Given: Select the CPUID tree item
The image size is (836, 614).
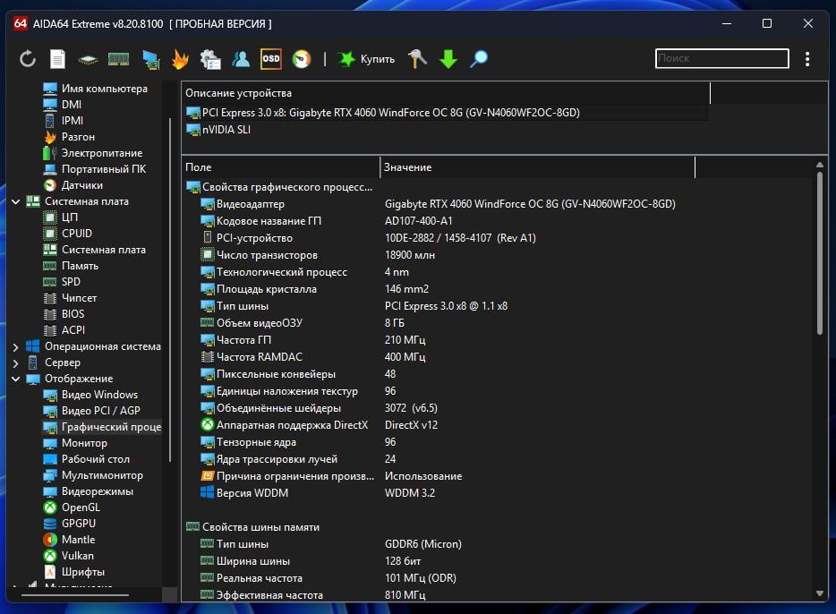Looking at the screenshot, I should tap(68, 234).
